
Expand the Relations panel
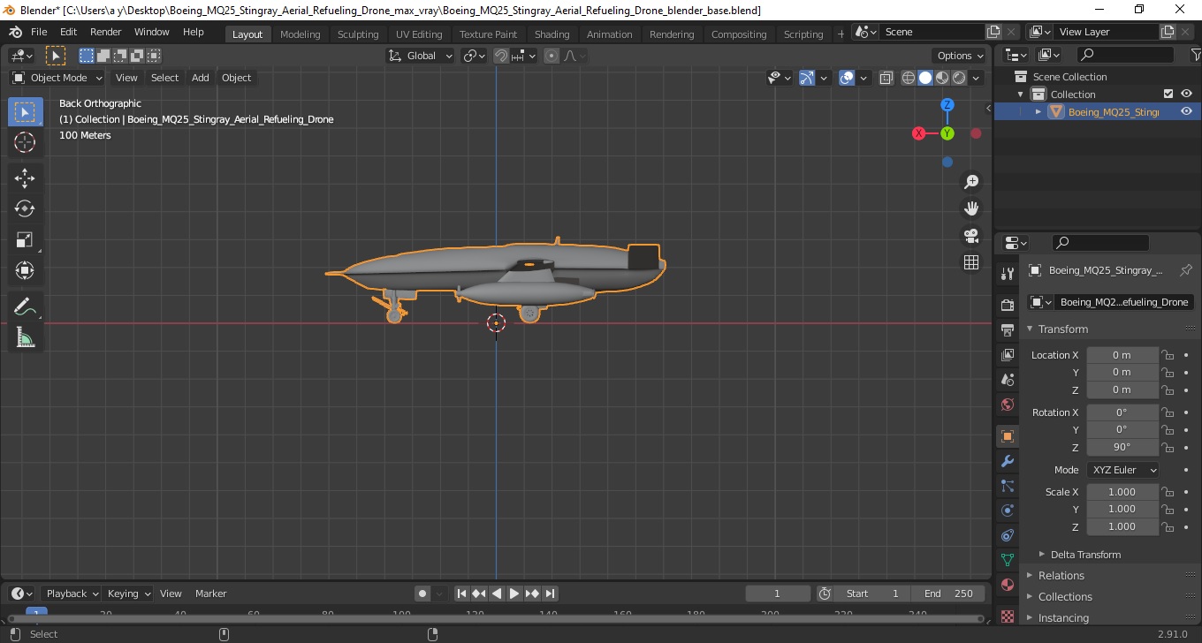click(x=1061, y=575)
